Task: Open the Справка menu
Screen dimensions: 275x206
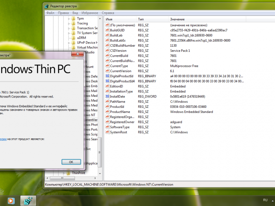Action: 108,13
